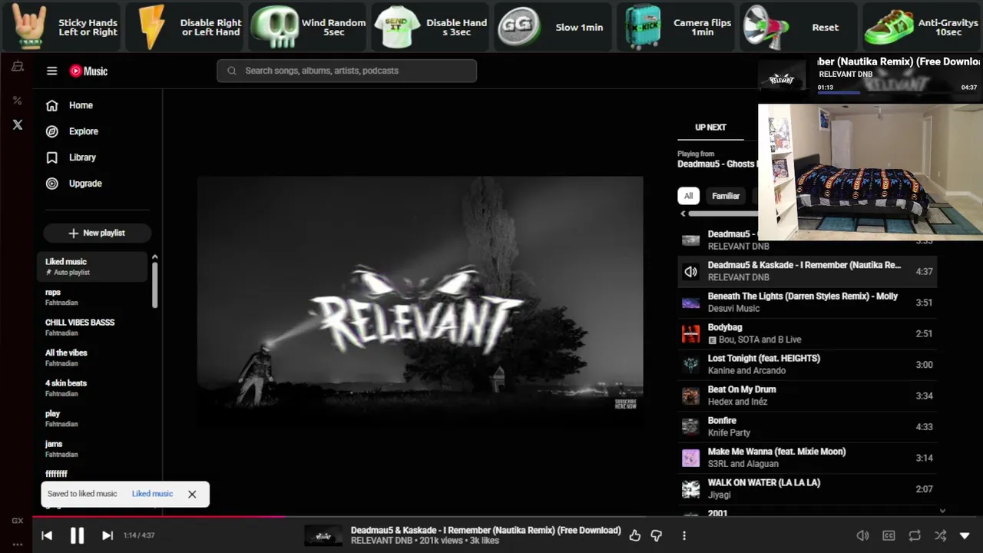Open the 'All the vibes' playlist
Viewport: 983px width, 553px height.
pyautogui.click(x=92, y=358)
